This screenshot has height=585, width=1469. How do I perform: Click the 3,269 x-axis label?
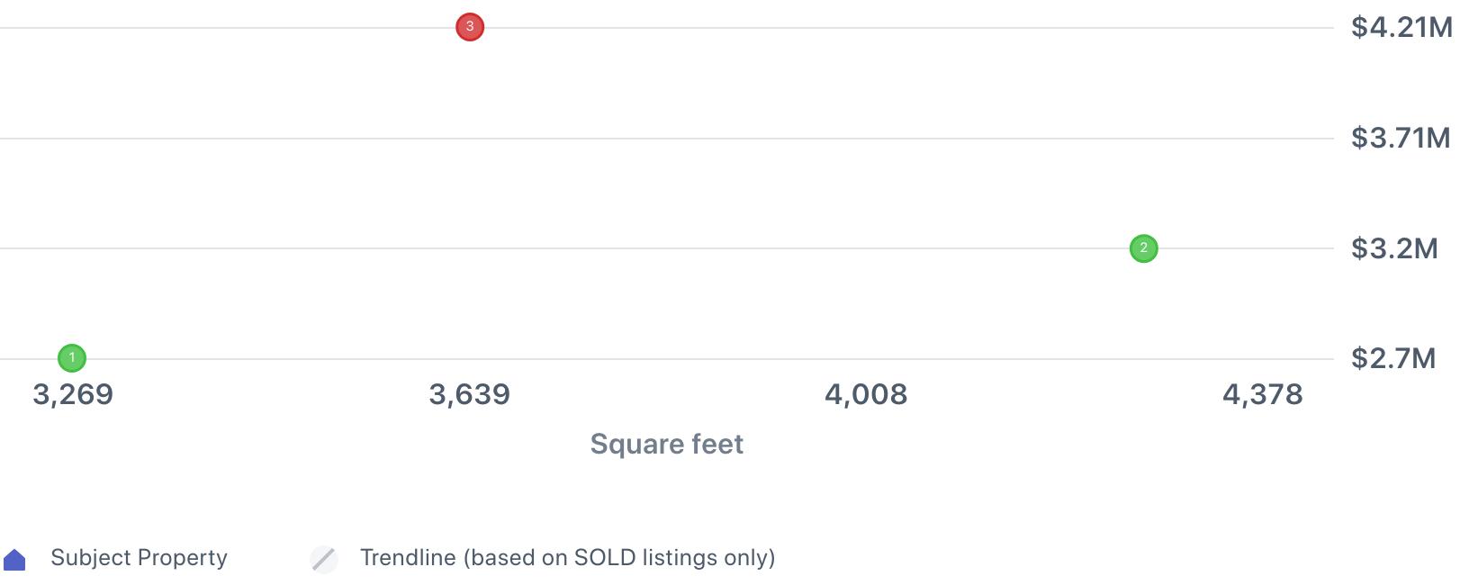(x=73, y=394)
